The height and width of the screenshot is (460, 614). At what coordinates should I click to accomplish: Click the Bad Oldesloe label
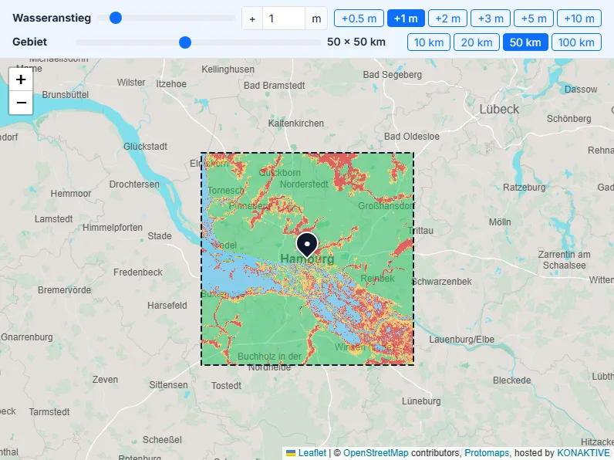coord(412,137)
